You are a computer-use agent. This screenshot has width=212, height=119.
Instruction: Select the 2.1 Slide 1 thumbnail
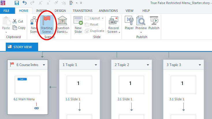click(131, 85)
